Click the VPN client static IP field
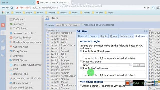The height and width of the screenshot is (90, 160). tap(97, 89)
